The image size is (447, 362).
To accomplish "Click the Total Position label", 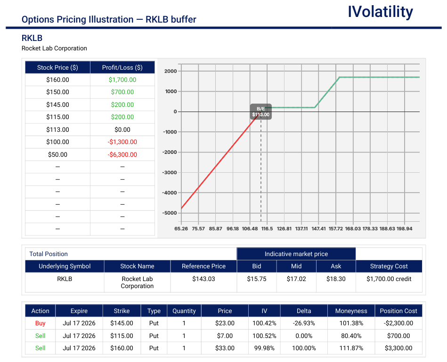I will [x=49, y=254].
